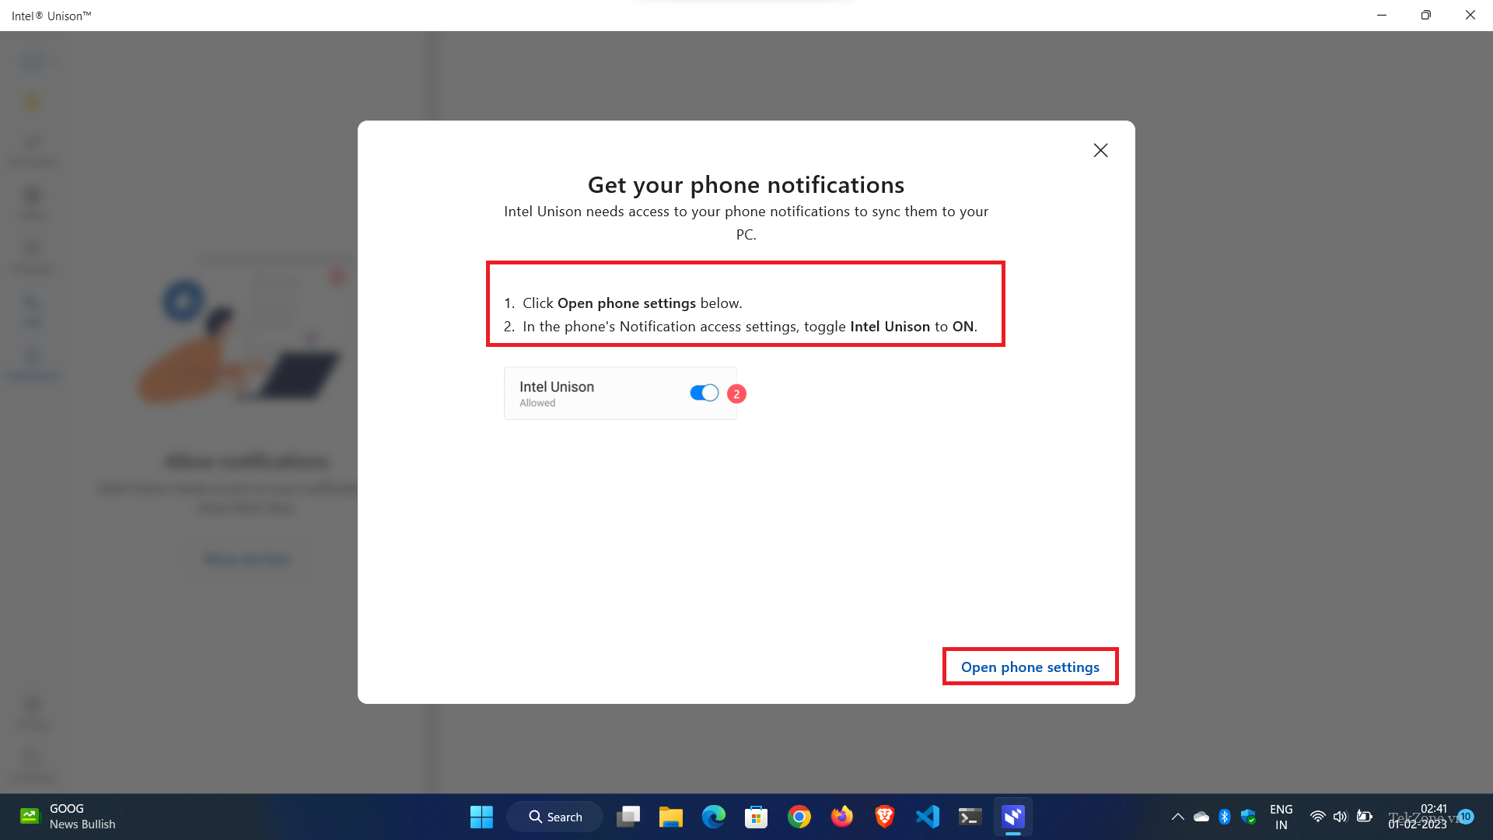Open phone settings for notifications
The width and height of the screenshot is (1493, 840).
pos(1030,667)
